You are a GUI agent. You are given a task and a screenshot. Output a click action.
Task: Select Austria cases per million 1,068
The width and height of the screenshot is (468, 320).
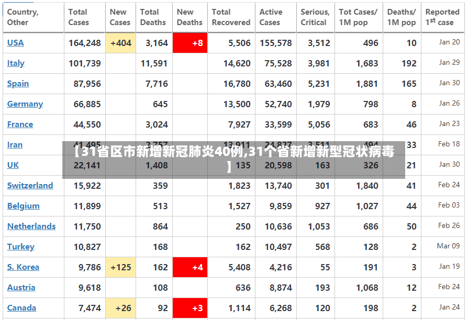[367, 288]
